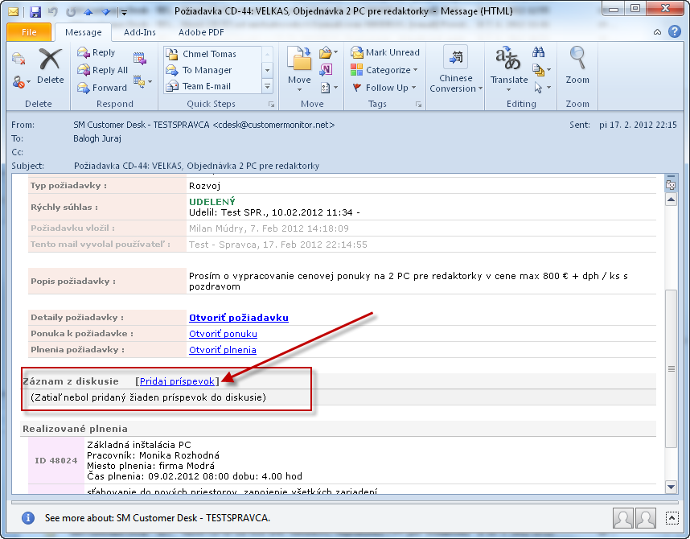Screen dimensions: 690x539
Task: Open the Categorize dropdown
Action: click(384, 70)
